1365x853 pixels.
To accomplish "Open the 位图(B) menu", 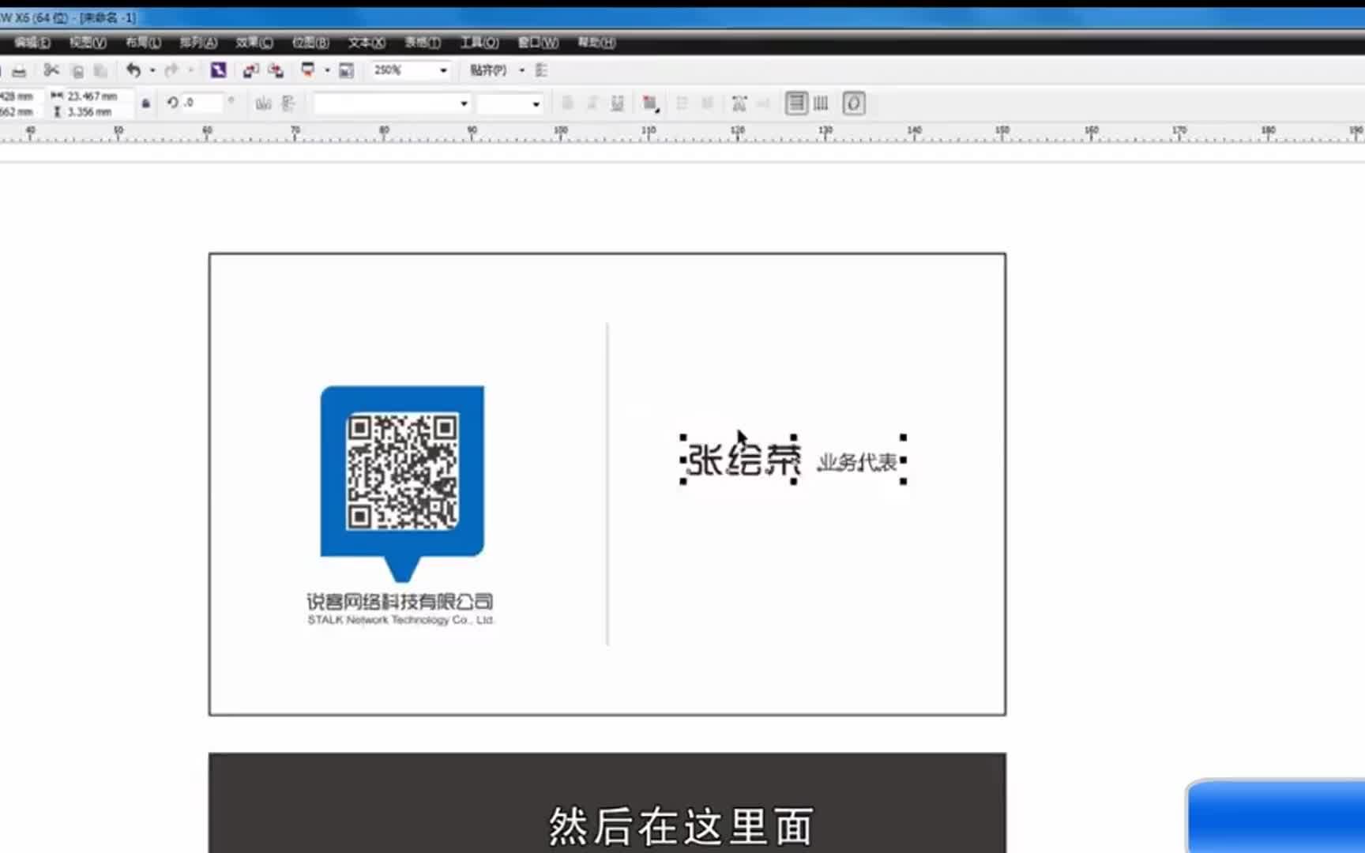I will (310, 43).
